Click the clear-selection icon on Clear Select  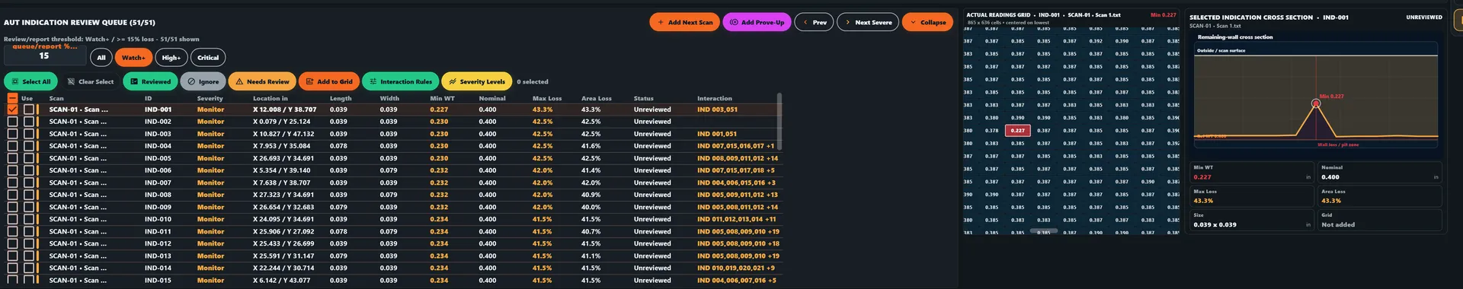71,81
